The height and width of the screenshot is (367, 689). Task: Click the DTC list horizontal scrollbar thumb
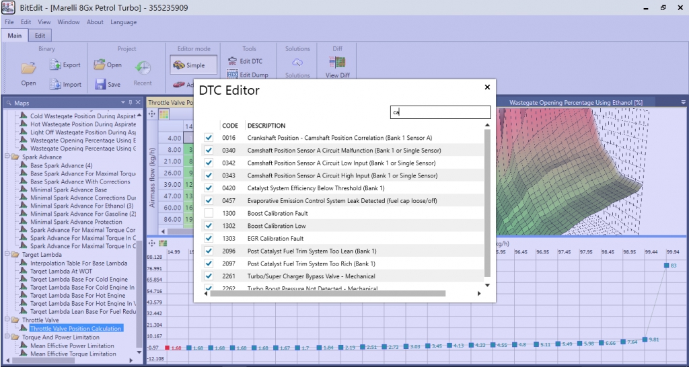point(328,293)
